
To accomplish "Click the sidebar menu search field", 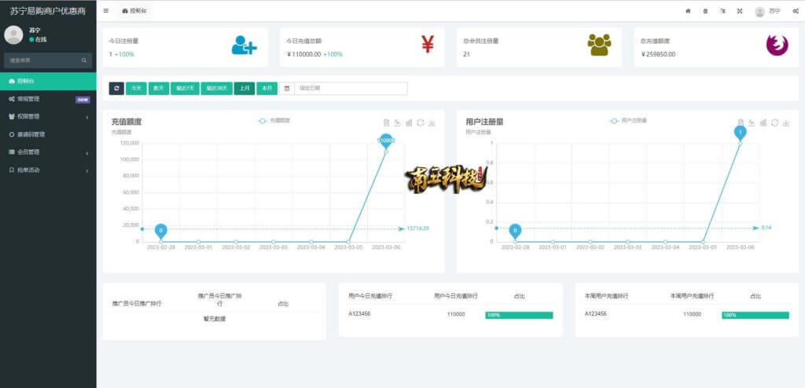I will [48, 60].
